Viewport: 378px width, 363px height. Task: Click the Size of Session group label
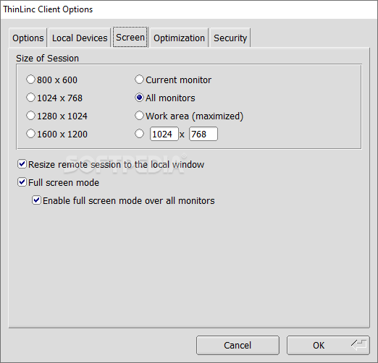click(48, 59)
